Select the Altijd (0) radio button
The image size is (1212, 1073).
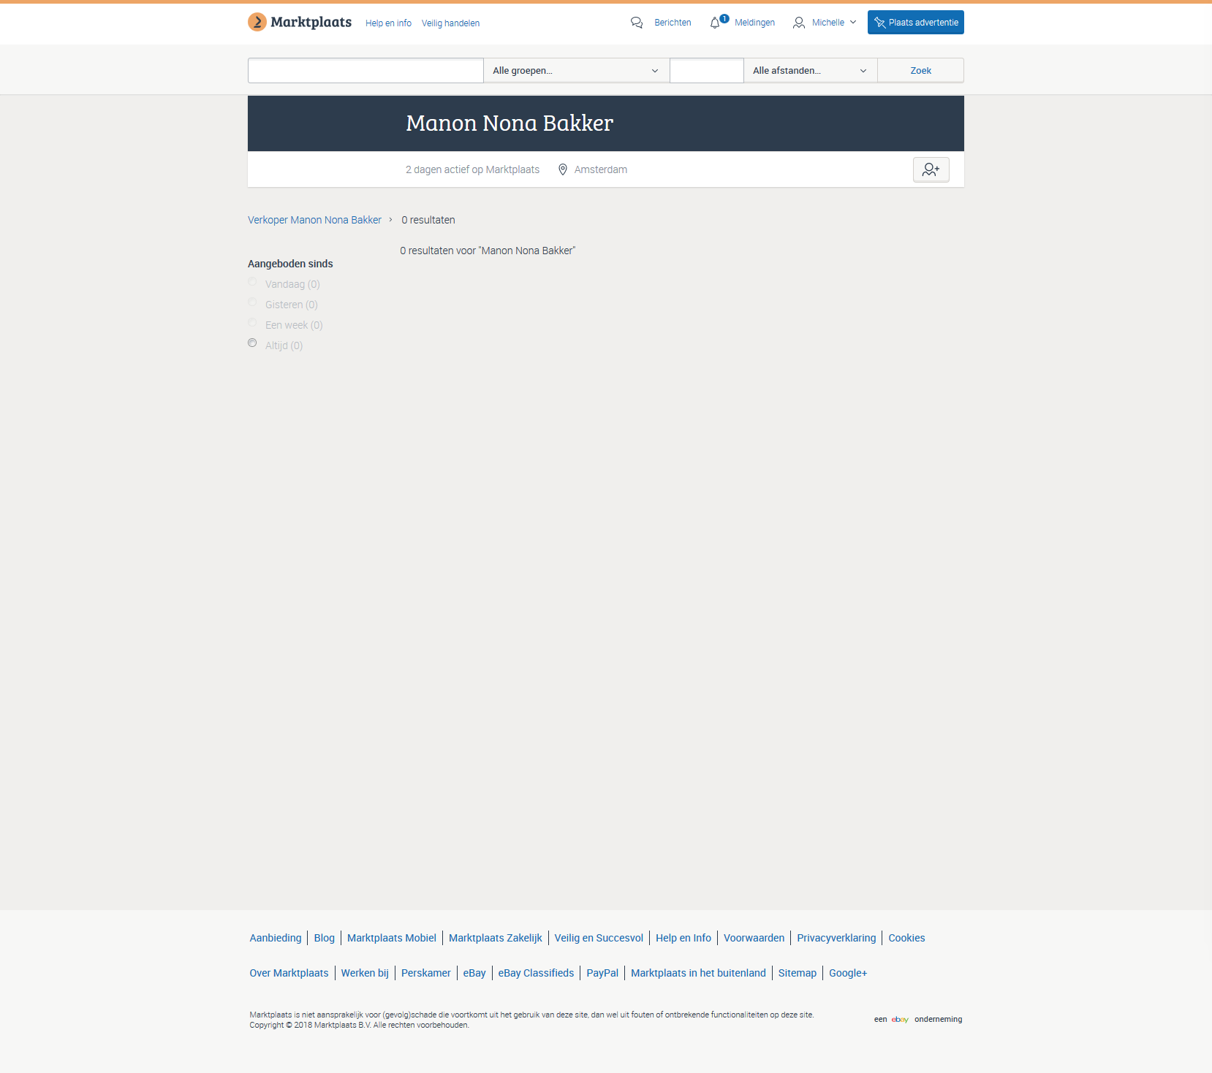tap(252, 343)
